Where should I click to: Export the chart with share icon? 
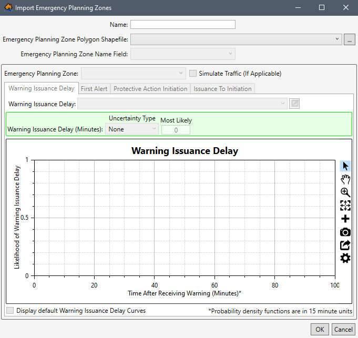point(345,245)
